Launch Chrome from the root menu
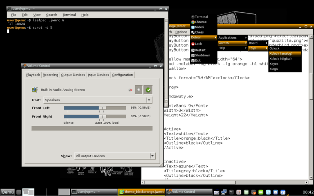The image size is (314, 196). click(x=201, y=22)
